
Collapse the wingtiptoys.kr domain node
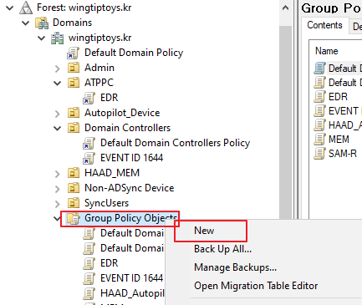click(x=41, y=38)
